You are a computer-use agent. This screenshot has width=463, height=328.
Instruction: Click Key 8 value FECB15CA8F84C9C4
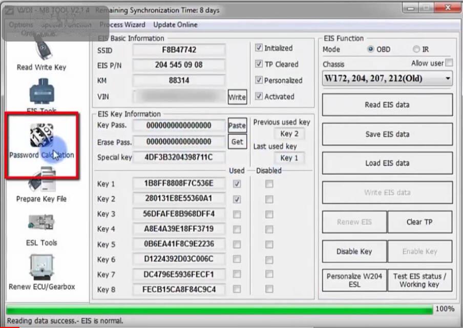point(179,289)
